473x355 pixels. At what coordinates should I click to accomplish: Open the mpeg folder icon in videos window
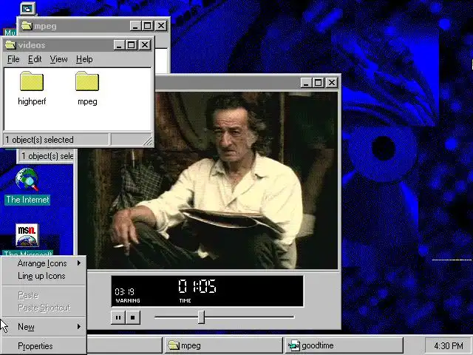pos(87,81)
